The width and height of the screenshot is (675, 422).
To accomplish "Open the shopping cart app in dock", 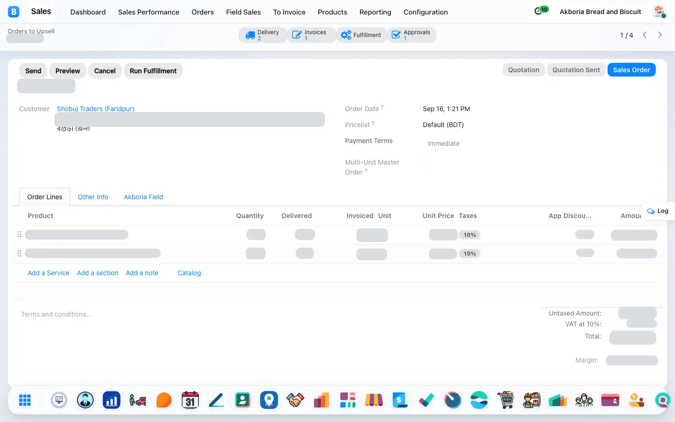I will tap(505, 400).
